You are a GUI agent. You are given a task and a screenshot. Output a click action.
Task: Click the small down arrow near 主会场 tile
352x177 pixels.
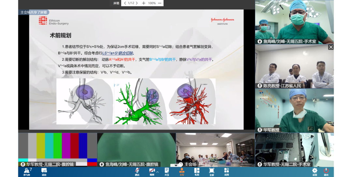click(176, 165)
